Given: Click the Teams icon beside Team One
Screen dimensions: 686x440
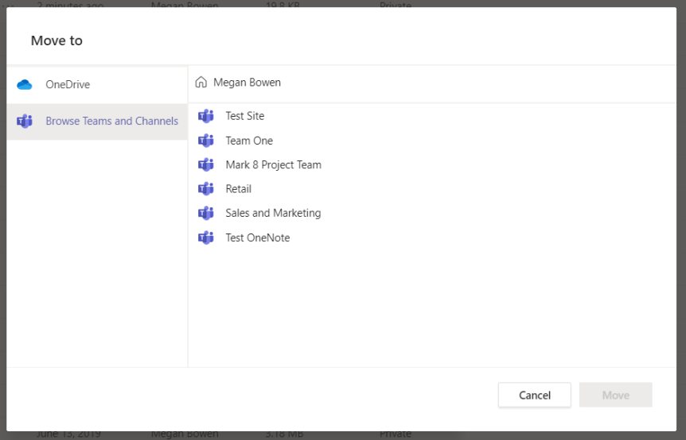Looking at the screenshot, I should click(206, 141).
